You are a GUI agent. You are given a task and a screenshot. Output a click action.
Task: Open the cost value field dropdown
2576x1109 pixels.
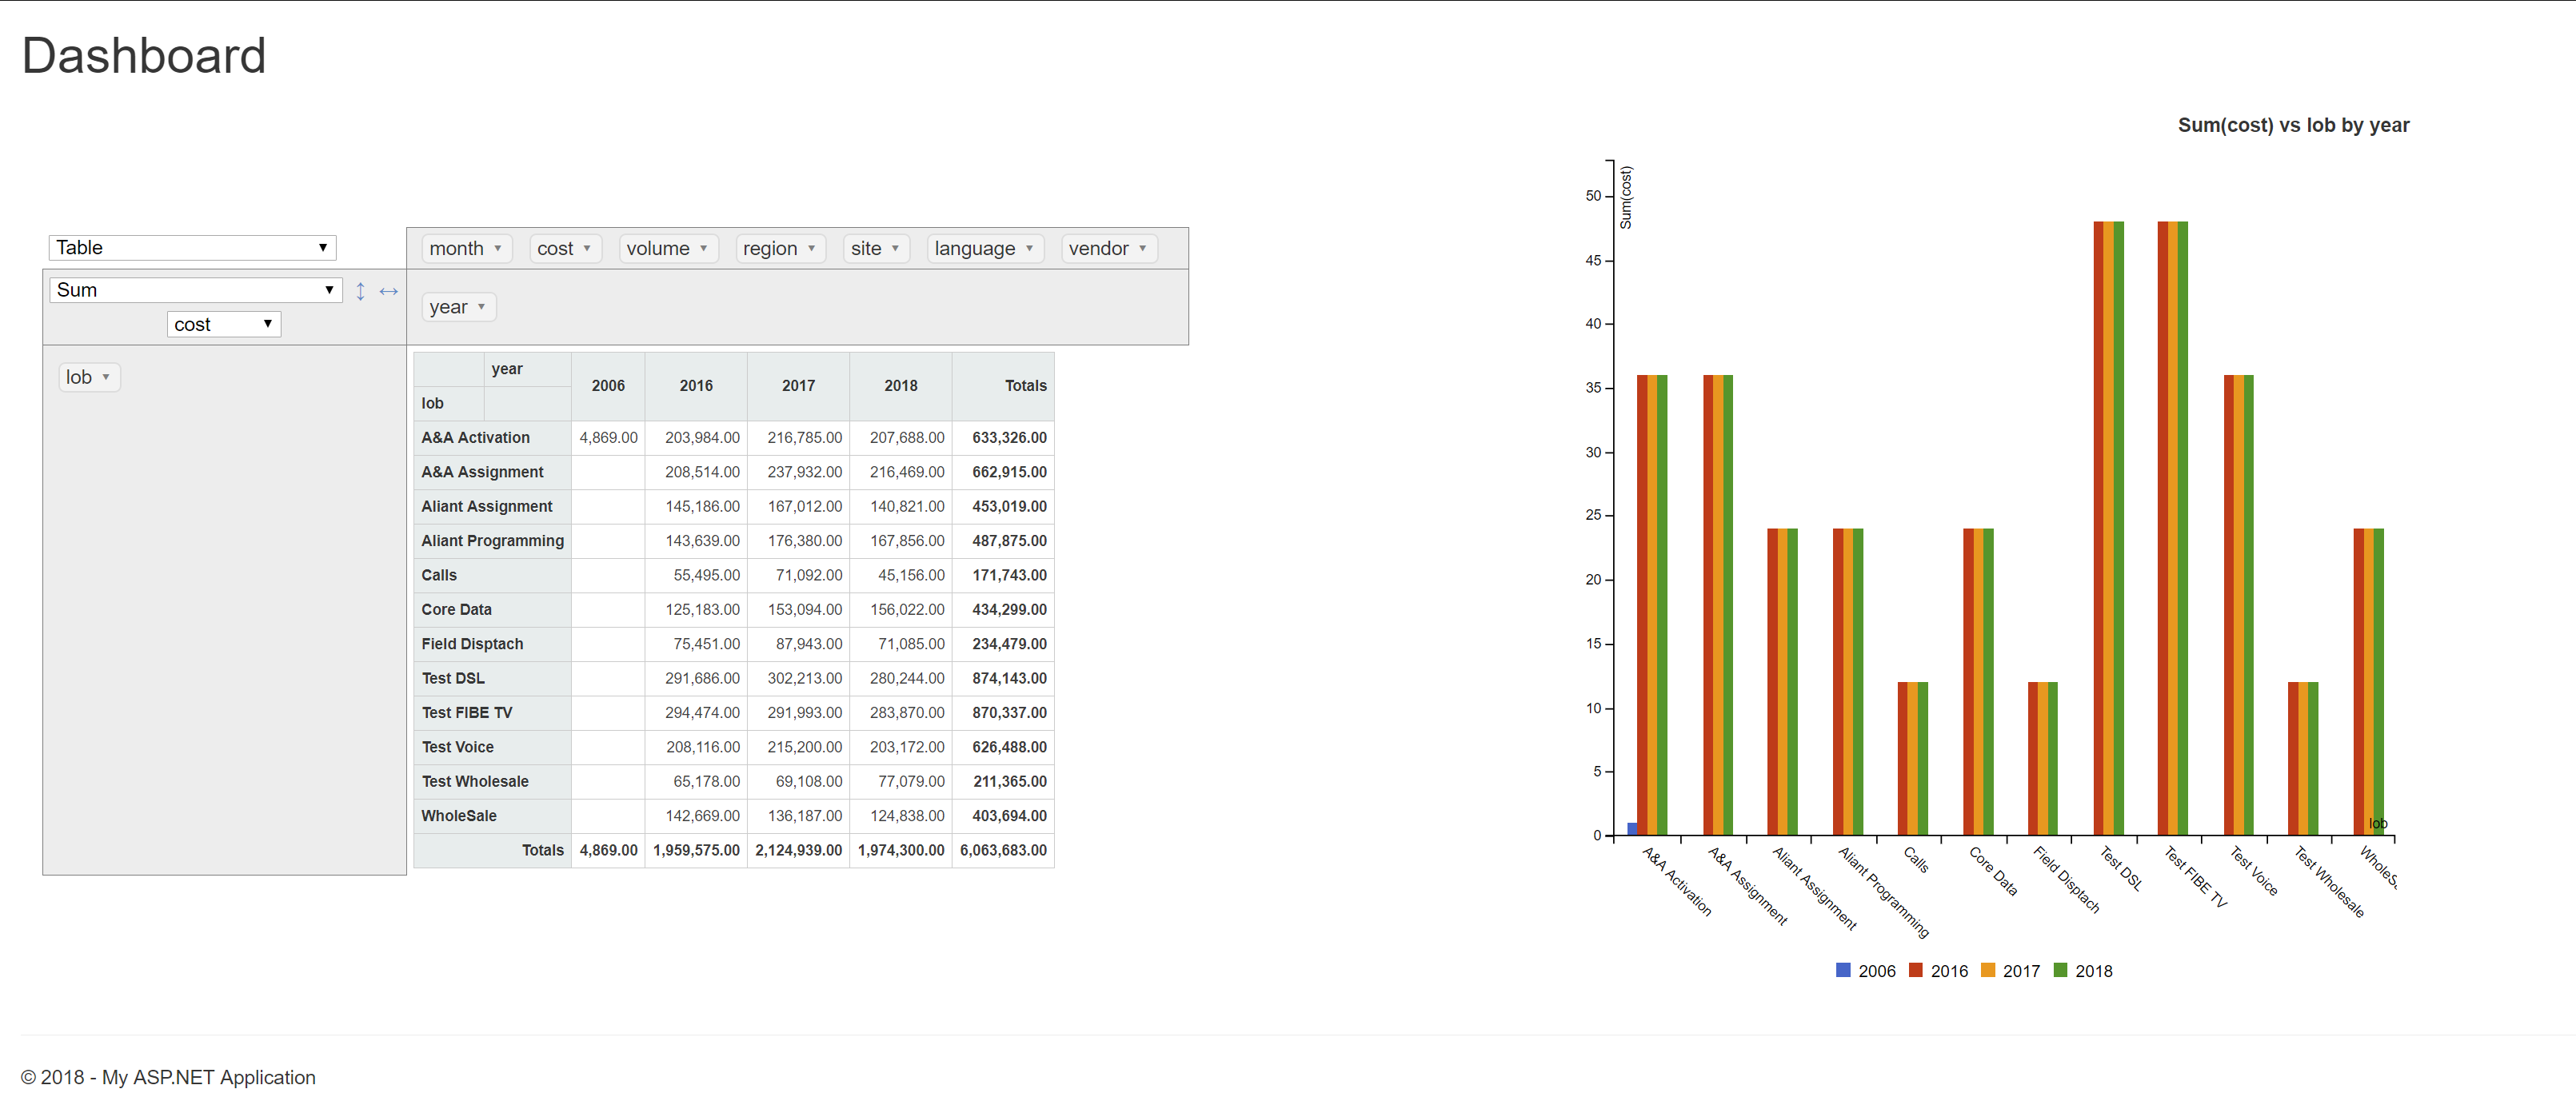(223, 324)
